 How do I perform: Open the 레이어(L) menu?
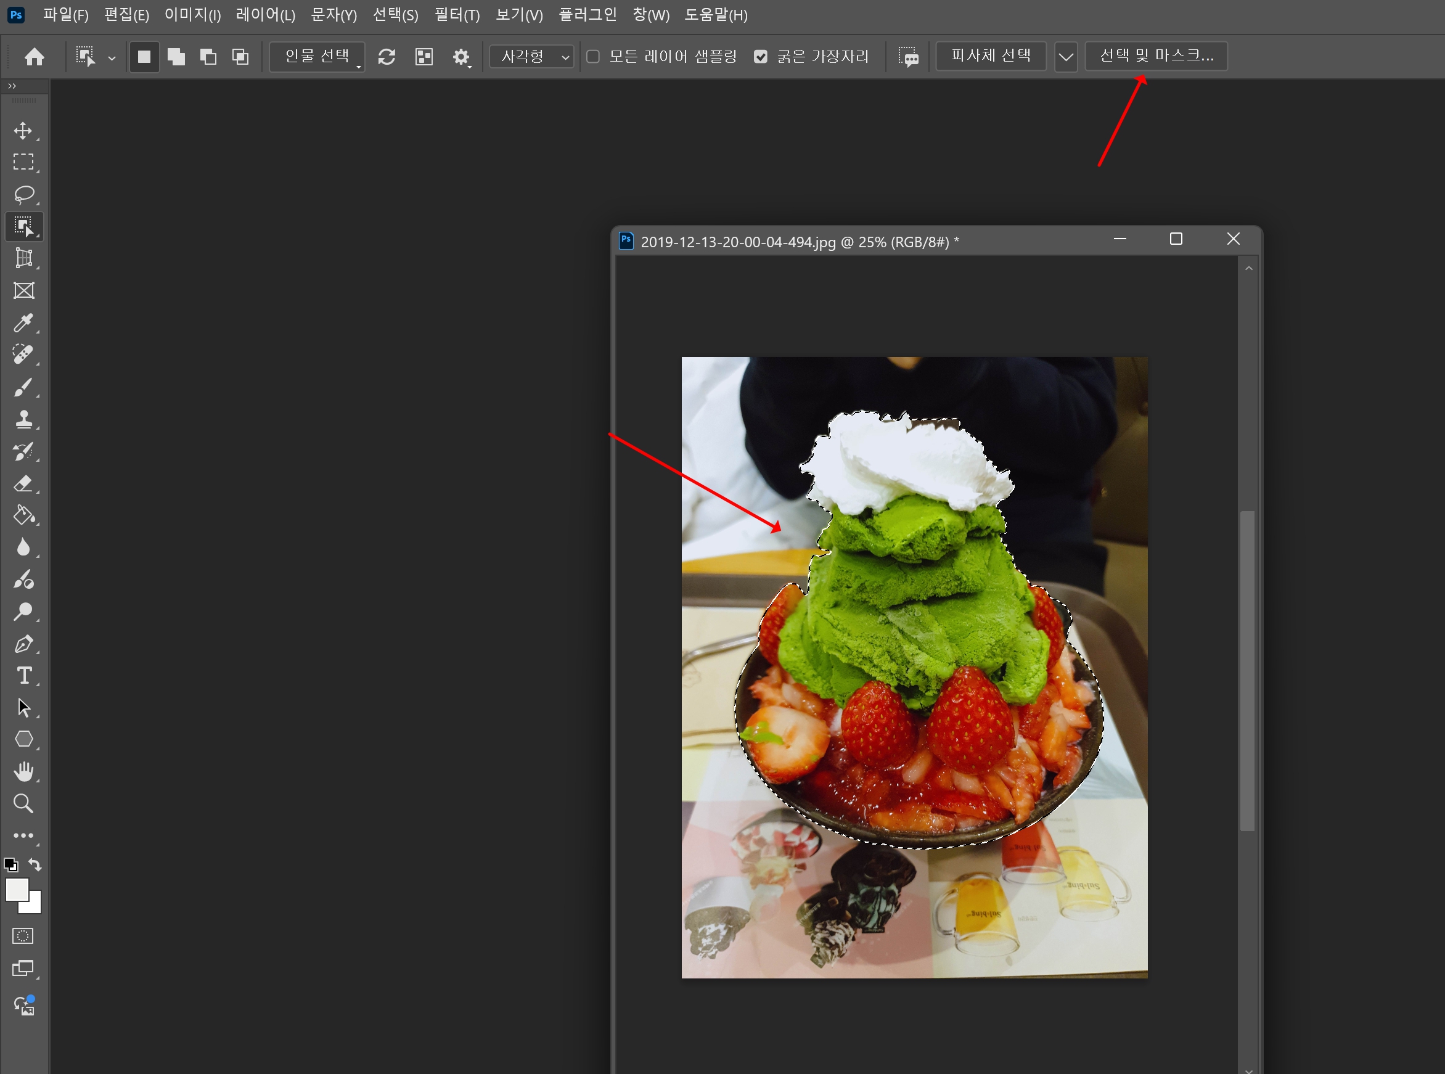pos(265,14)
